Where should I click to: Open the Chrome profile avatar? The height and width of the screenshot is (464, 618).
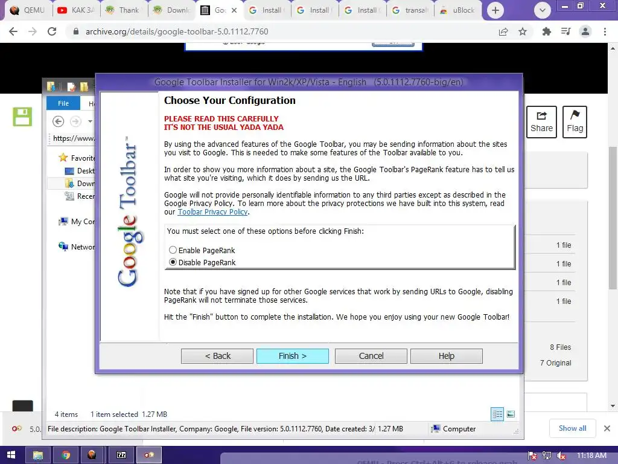tap(585, 31)
